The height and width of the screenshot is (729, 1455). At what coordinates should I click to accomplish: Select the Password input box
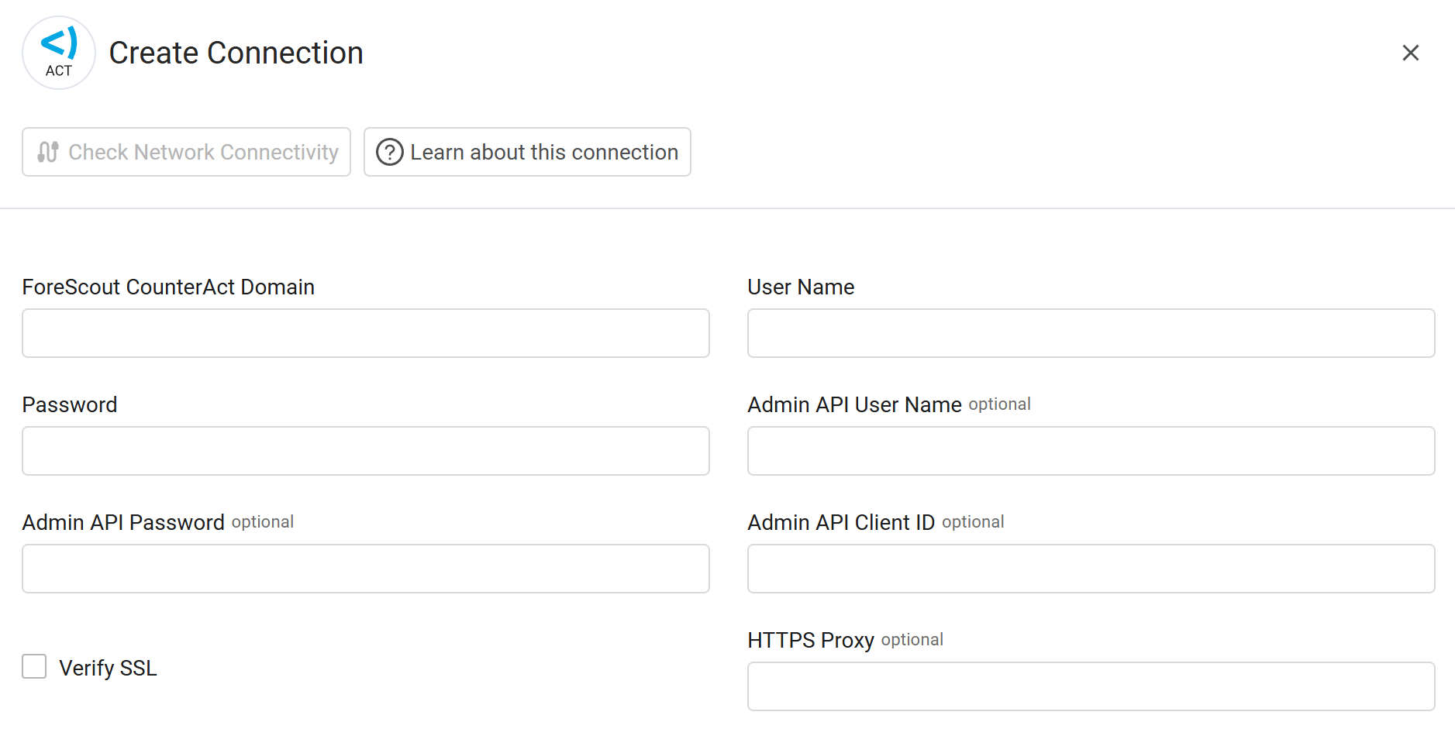pos(365,451)
